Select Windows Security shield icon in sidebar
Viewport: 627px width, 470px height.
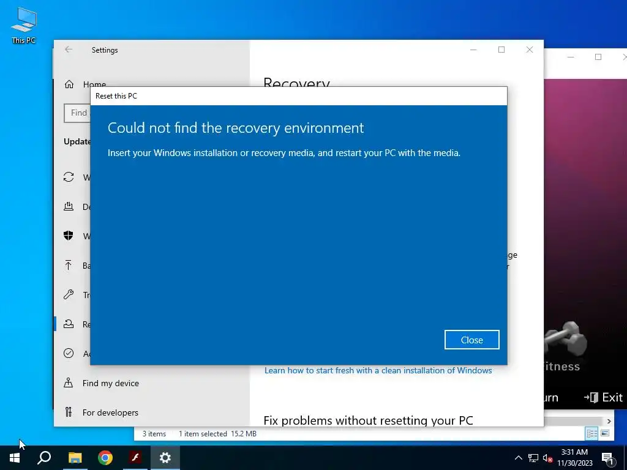pos(69,236)
